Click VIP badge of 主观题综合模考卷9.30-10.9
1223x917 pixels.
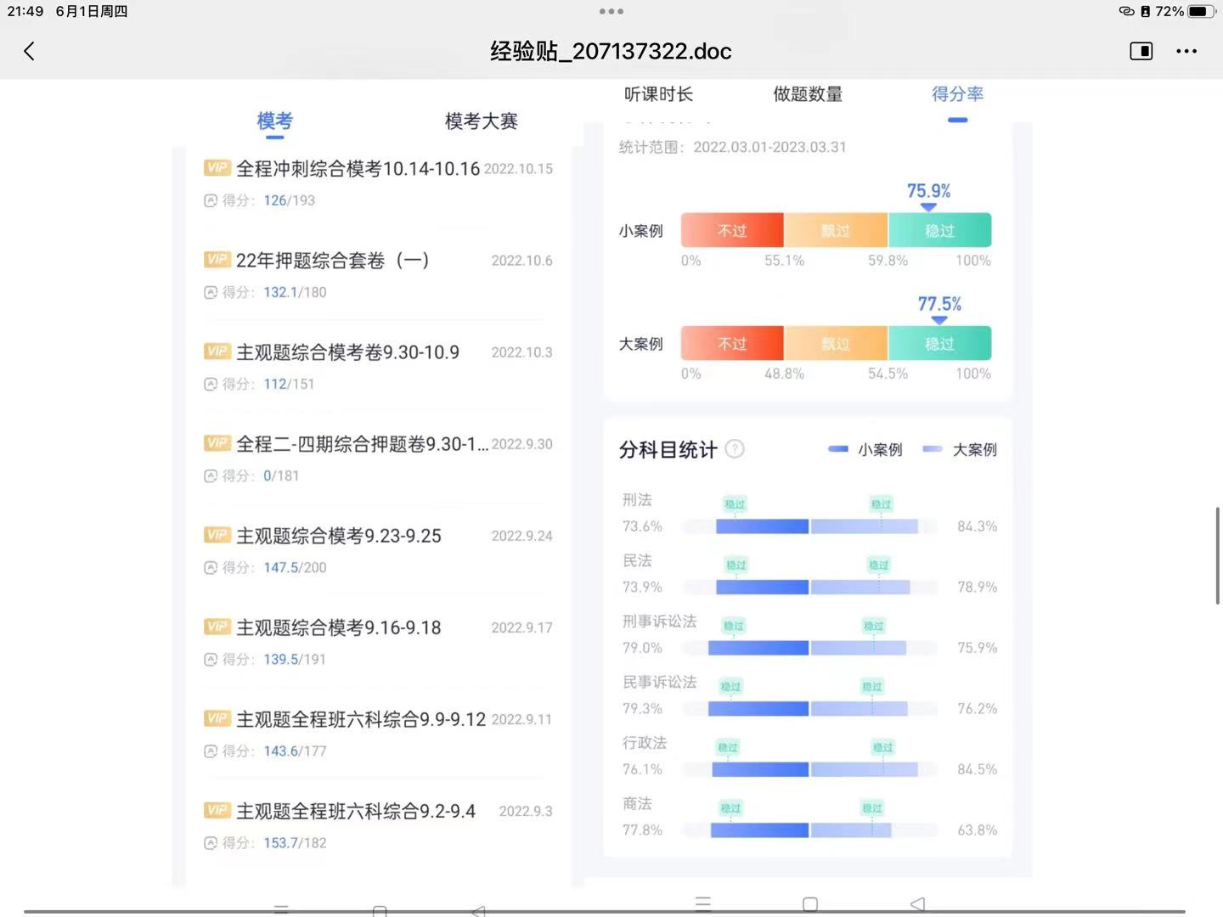217,351
